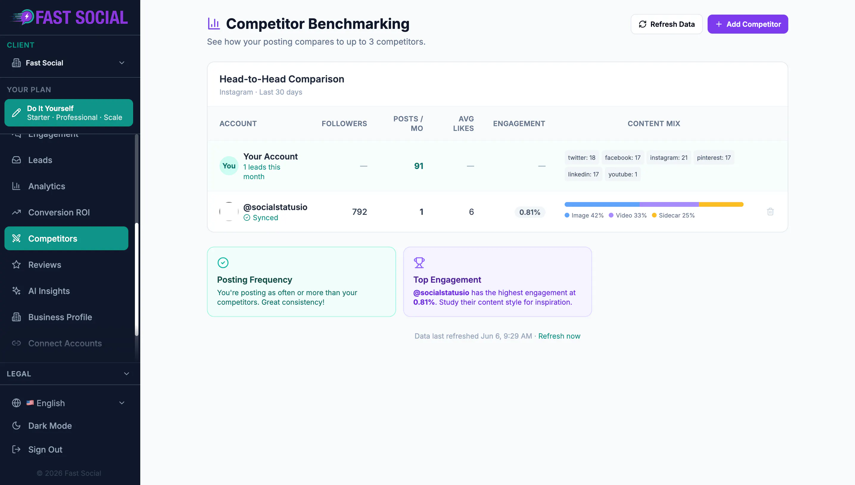855x485 pixels.
Task: Click the content mix bar's purple Video segment
Action: coord(669,204)
